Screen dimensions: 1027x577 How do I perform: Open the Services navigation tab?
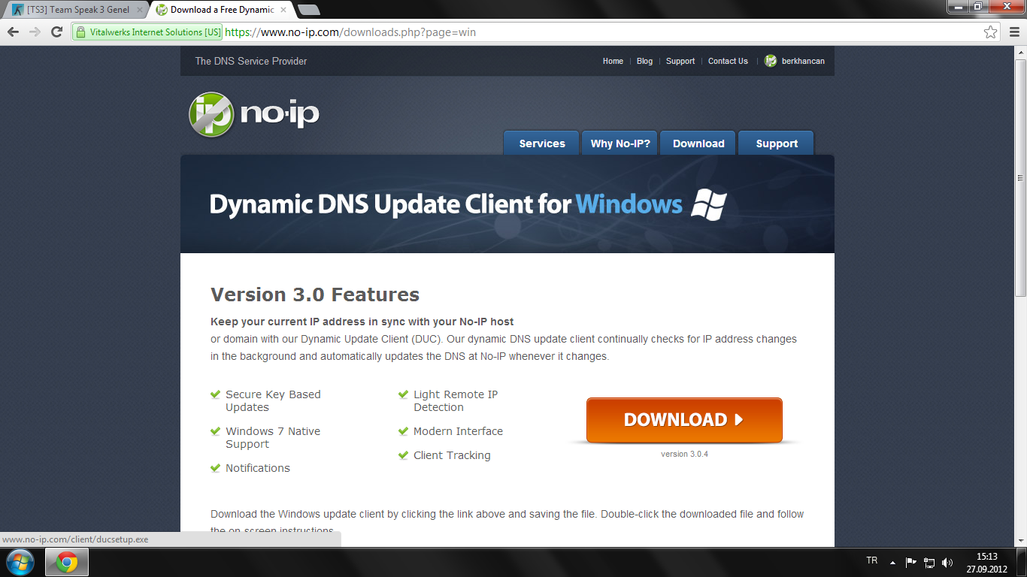point(541,143)
